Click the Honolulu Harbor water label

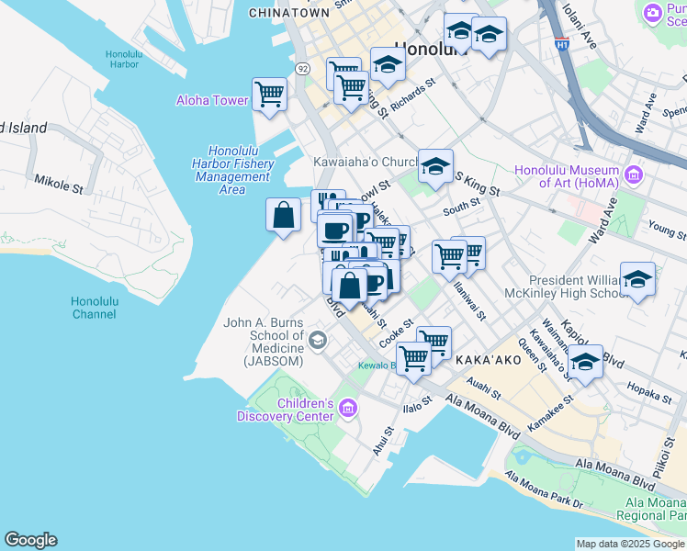point(124,59)
